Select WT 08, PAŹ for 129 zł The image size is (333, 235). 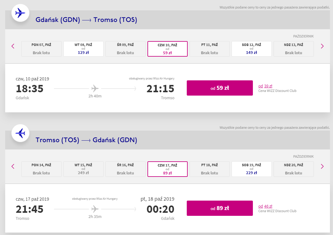coord(83,49)
